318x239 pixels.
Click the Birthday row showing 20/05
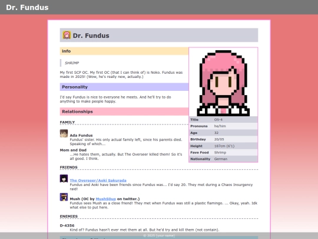pos(223,139)
